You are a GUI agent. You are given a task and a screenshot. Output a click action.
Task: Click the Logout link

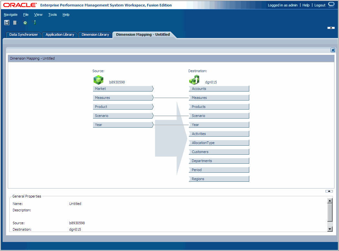pyautogui.click(x=320, y=5)
